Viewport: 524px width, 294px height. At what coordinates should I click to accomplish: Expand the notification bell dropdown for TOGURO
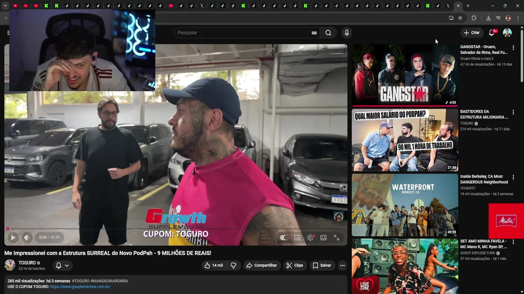click(x=63, y=265)
